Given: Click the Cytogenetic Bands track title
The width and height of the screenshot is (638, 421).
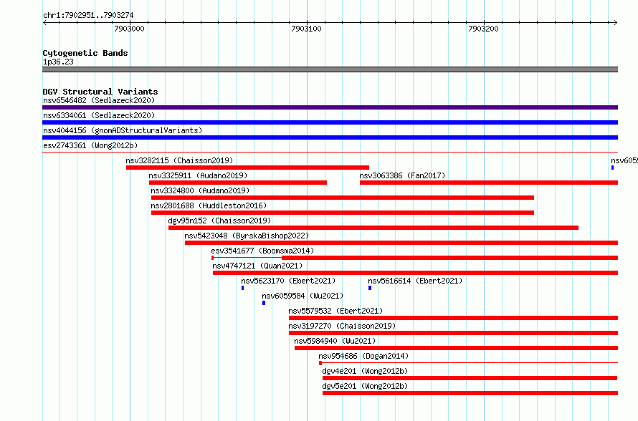Looking at the screenshot, I should point(85,53).
